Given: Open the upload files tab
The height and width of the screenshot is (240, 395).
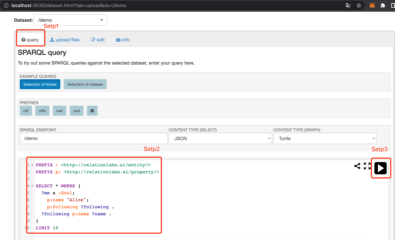Looking at the screenshot, I should coord(64,40).
